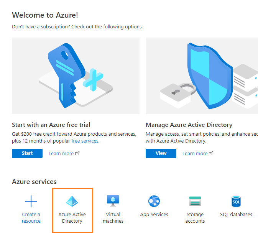This screenshot has width=258, height=238.
Task: Click the SQL databases cylinder icon
Action: [x=236, y=201]
